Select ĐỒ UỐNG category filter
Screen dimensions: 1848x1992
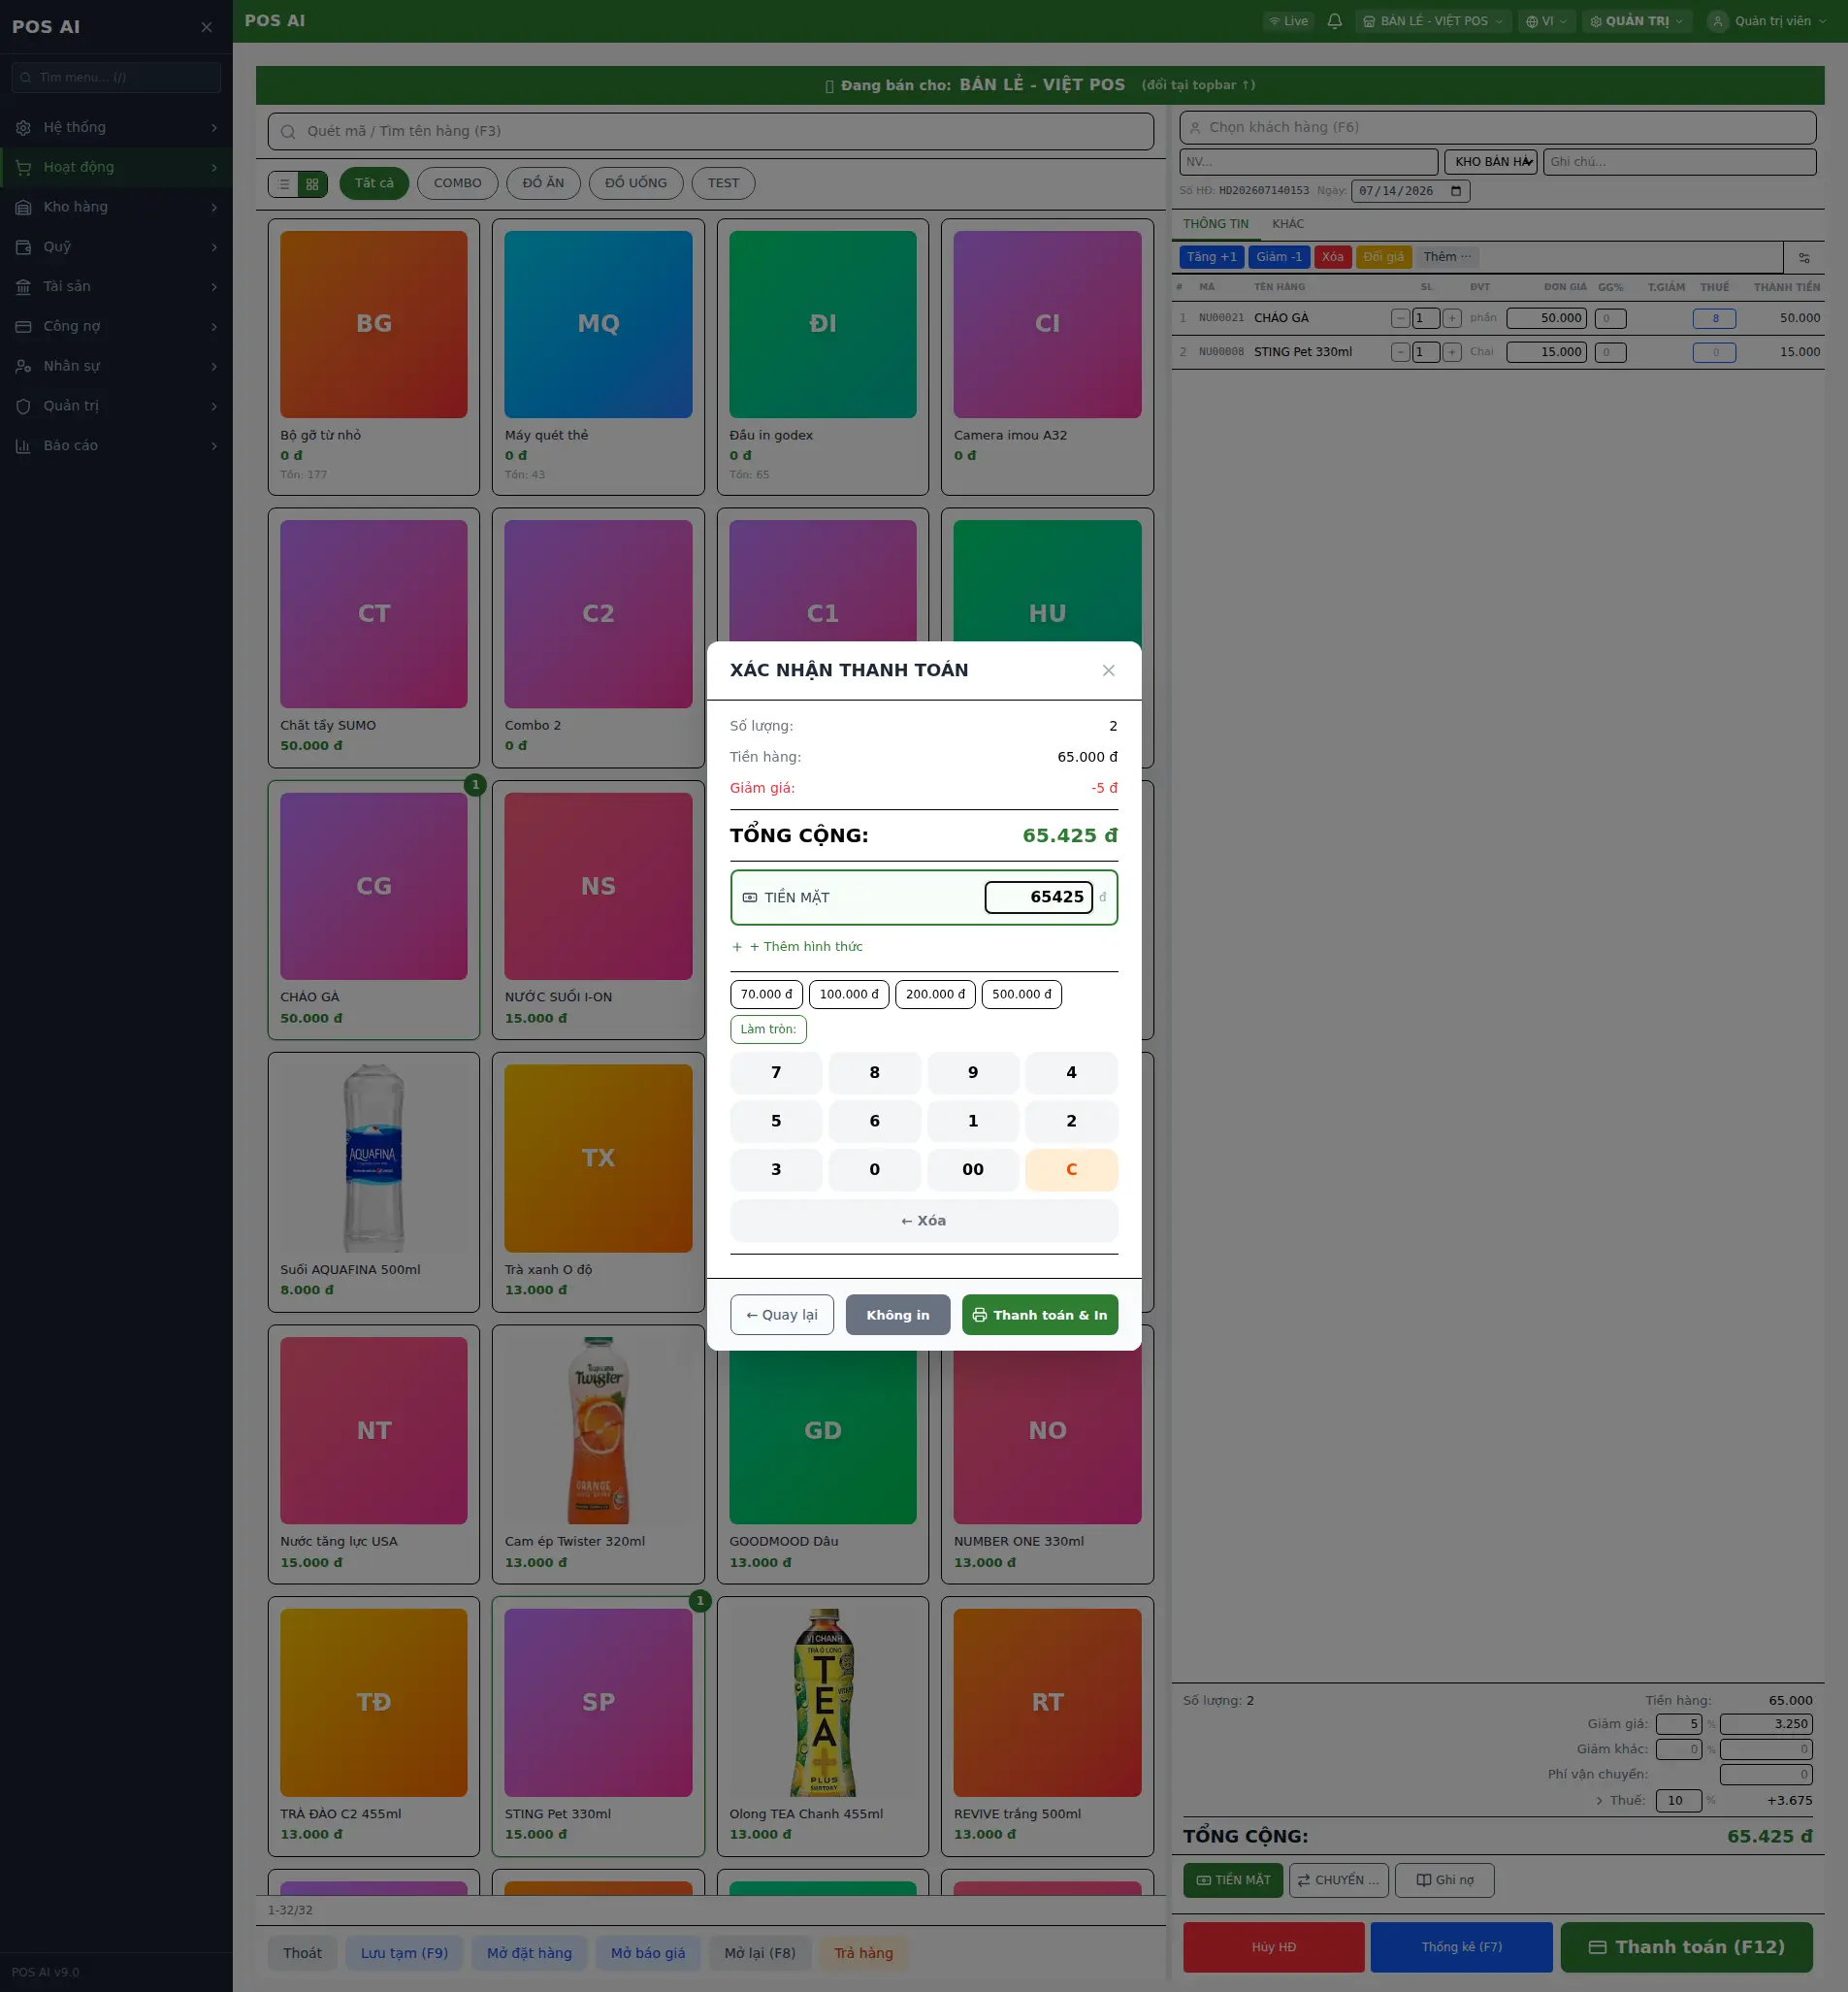pos(635,183)
